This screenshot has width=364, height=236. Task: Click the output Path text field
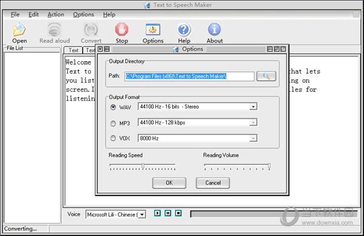(189, 76)
